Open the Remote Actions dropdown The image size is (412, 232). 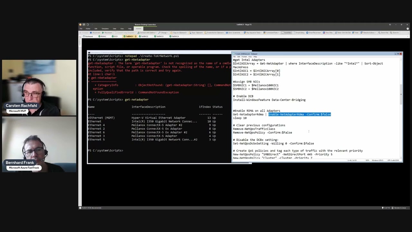point(368,33)
